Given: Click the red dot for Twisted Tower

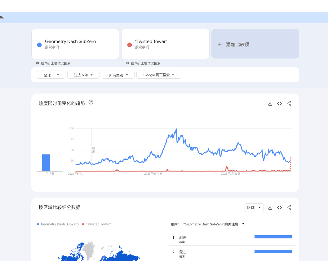Looking at the screenshot, I should tap(130, 45).
